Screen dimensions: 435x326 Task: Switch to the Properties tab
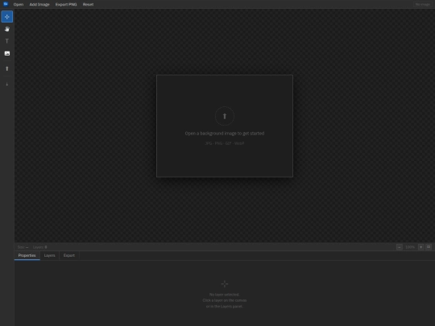(x=27, y=255)
